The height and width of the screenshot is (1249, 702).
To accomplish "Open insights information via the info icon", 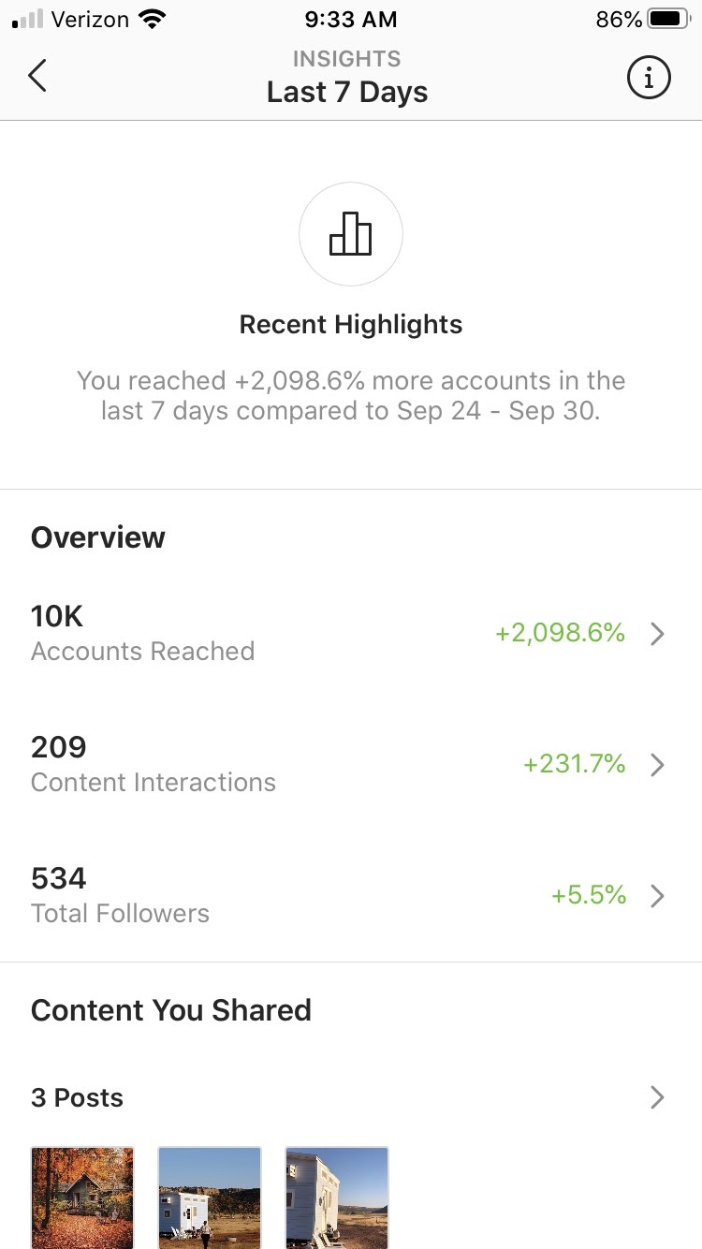I will tap(648, 78).
